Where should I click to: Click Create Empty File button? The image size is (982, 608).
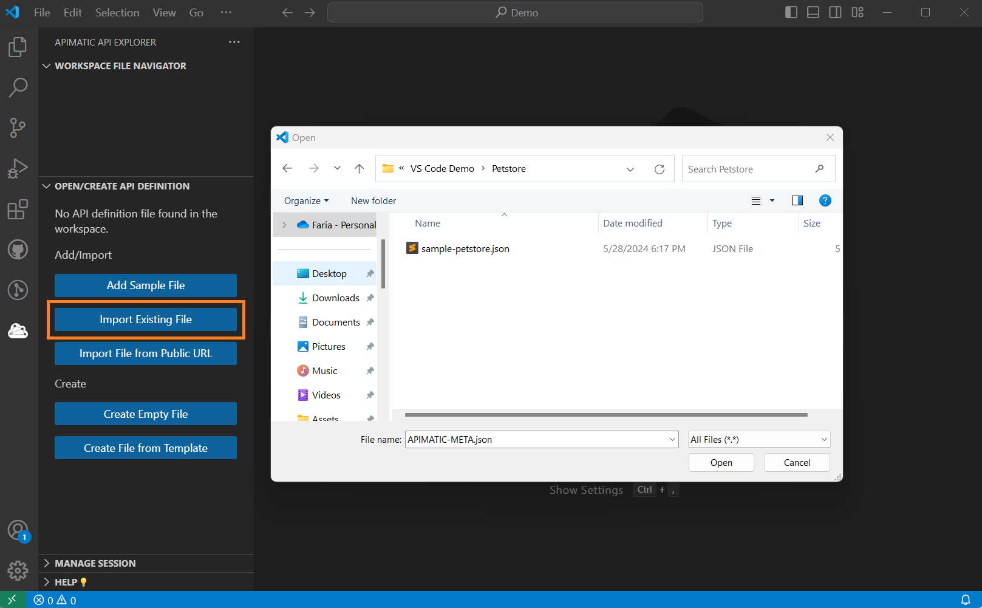click(x=146, y=414)
